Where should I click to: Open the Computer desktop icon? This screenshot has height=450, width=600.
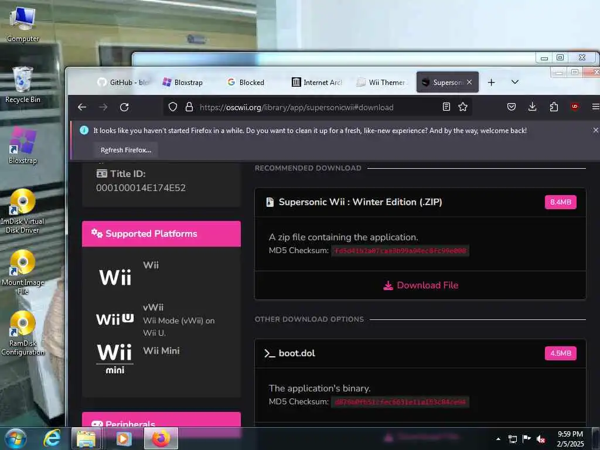[x=23, y=23]
